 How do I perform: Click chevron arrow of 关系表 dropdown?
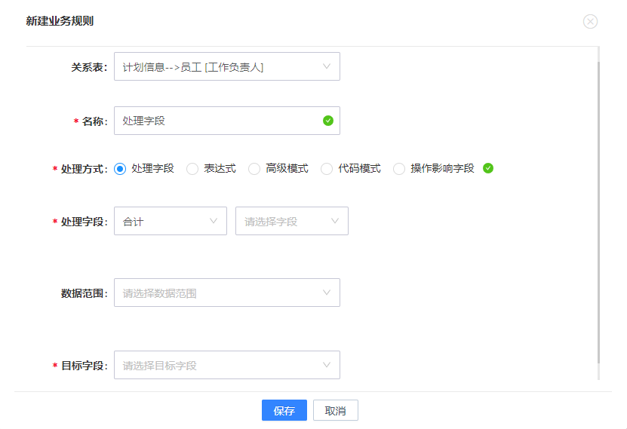(x=327, y=66)
